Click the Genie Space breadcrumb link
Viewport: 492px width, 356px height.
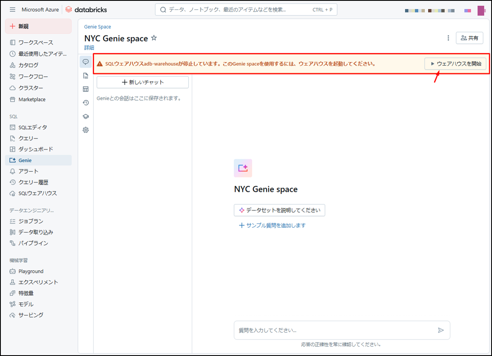coord(98,27)
